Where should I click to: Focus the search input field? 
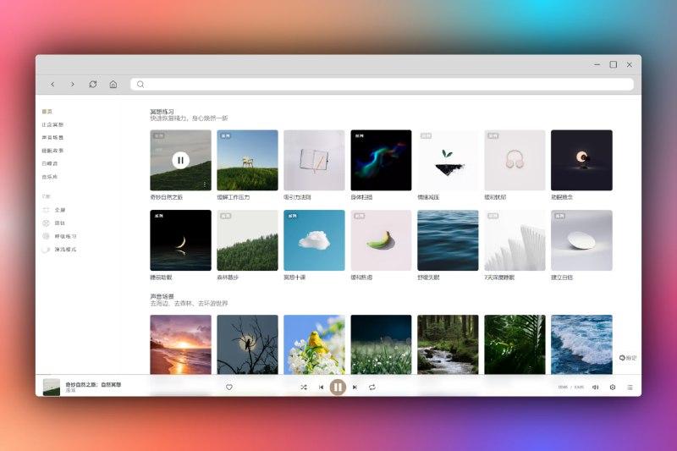383,84
